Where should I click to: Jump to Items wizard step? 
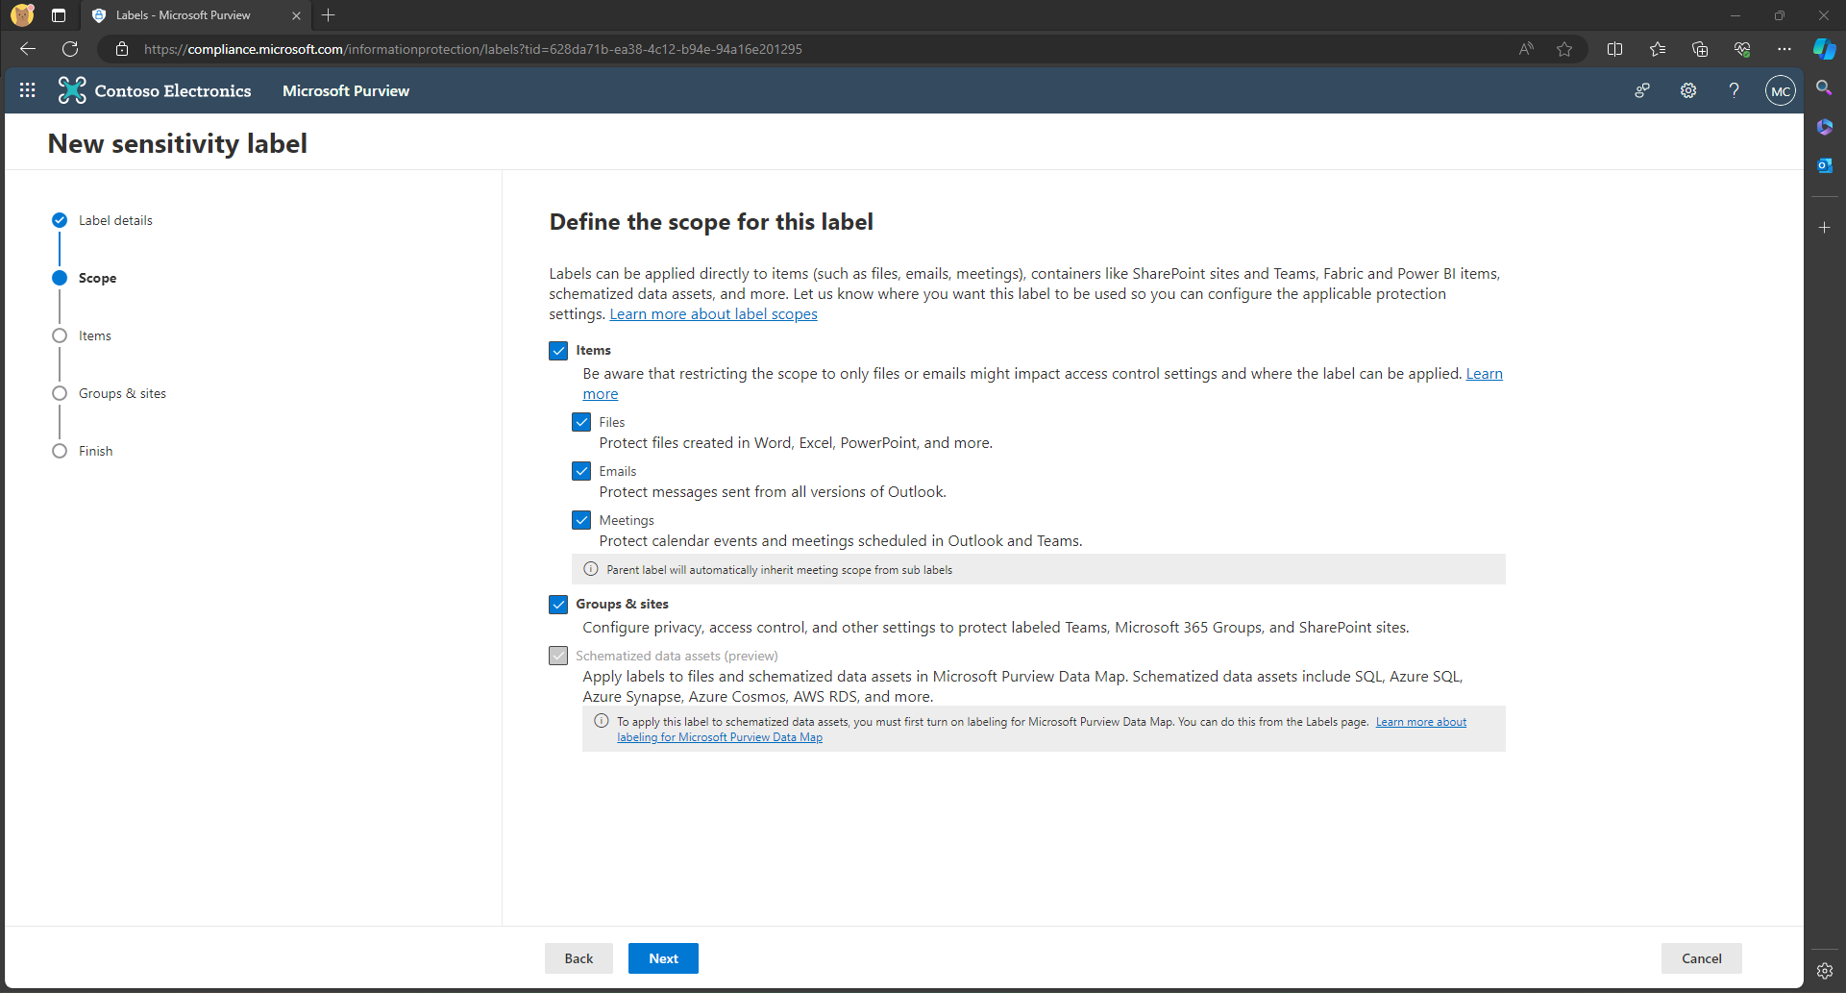83,335
